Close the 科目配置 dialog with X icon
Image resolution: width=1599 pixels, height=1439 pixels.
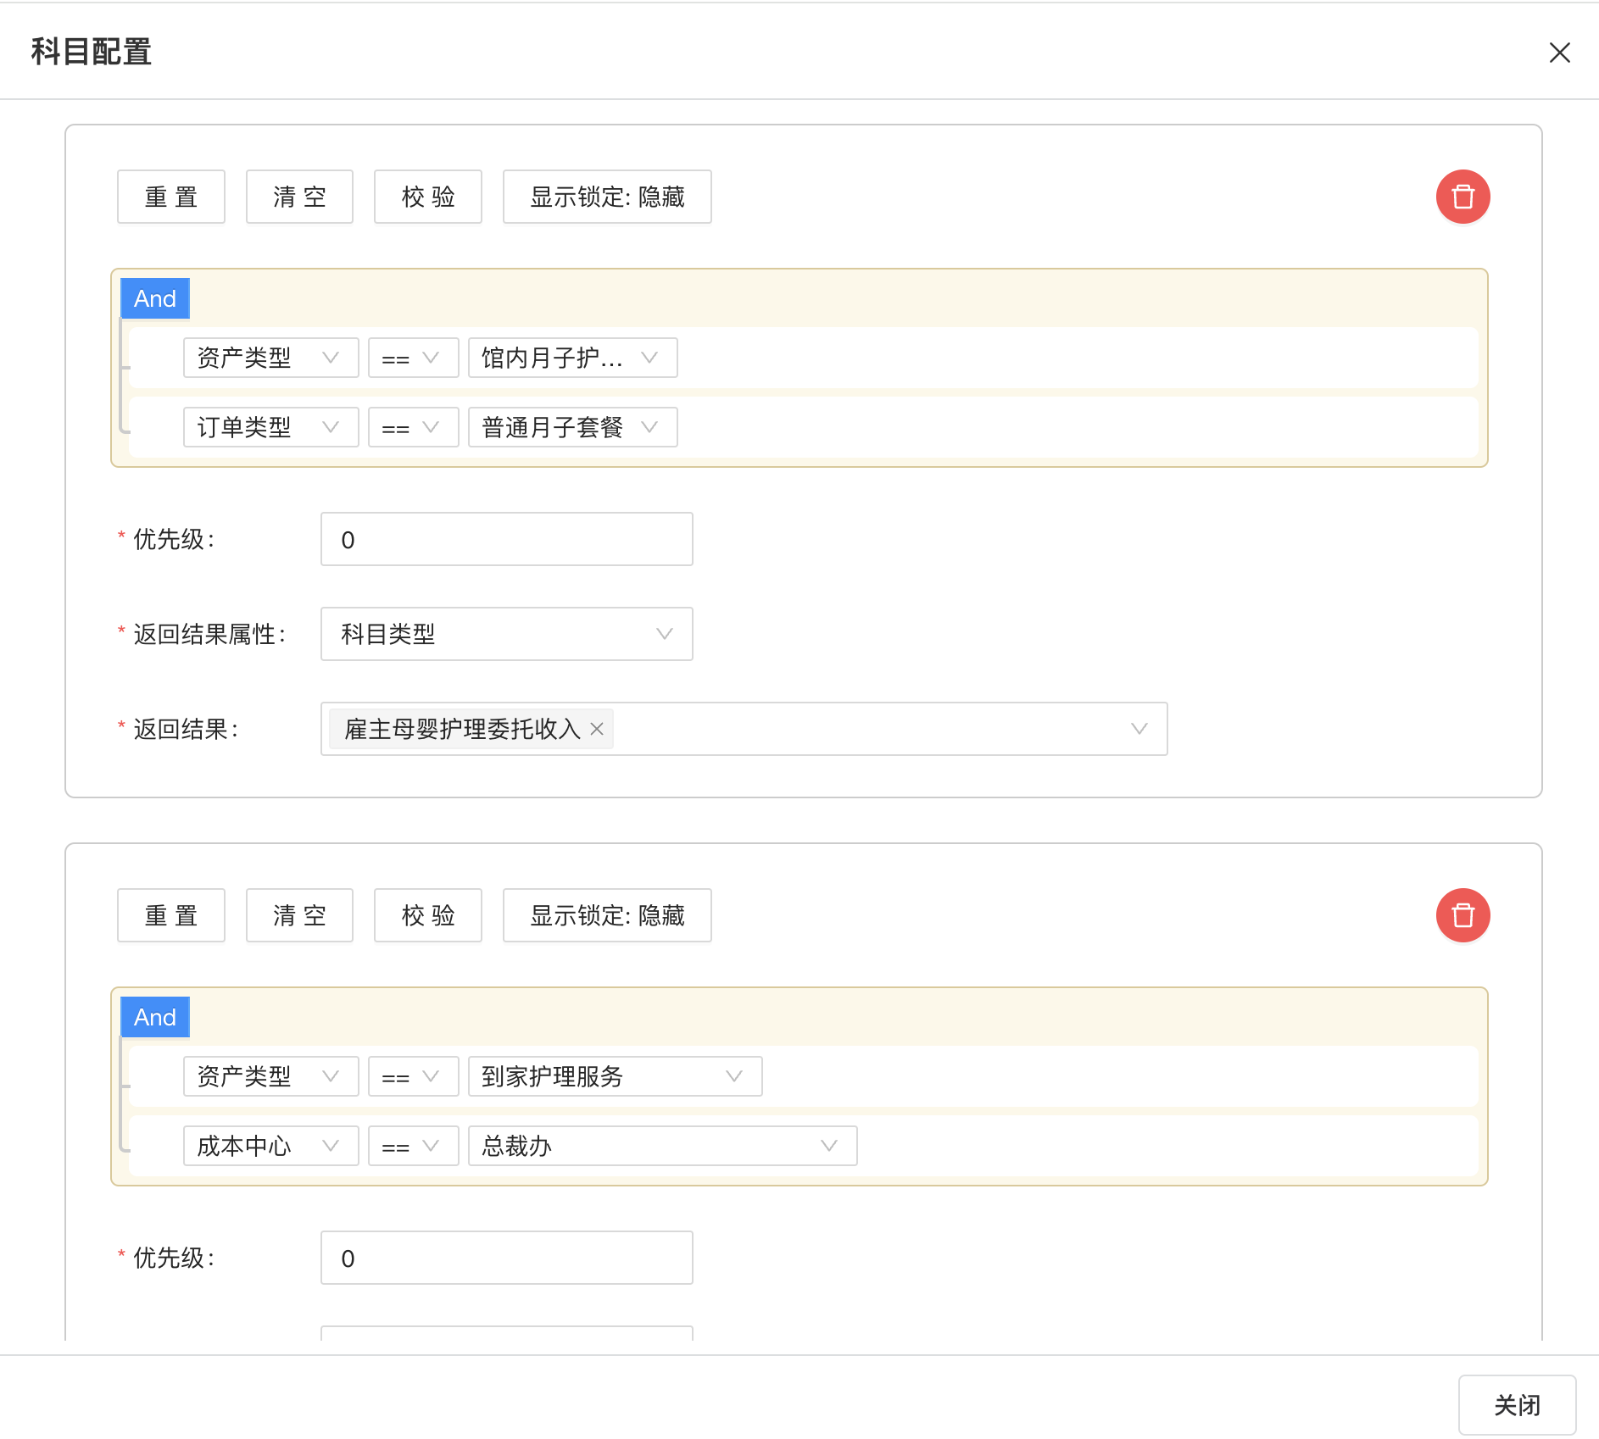click(x=1559, y=53)
